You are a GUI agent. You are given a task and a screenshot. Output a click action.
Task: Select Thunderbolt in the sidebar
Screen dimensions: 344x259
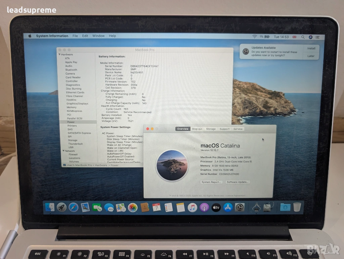tap(76, 144)
